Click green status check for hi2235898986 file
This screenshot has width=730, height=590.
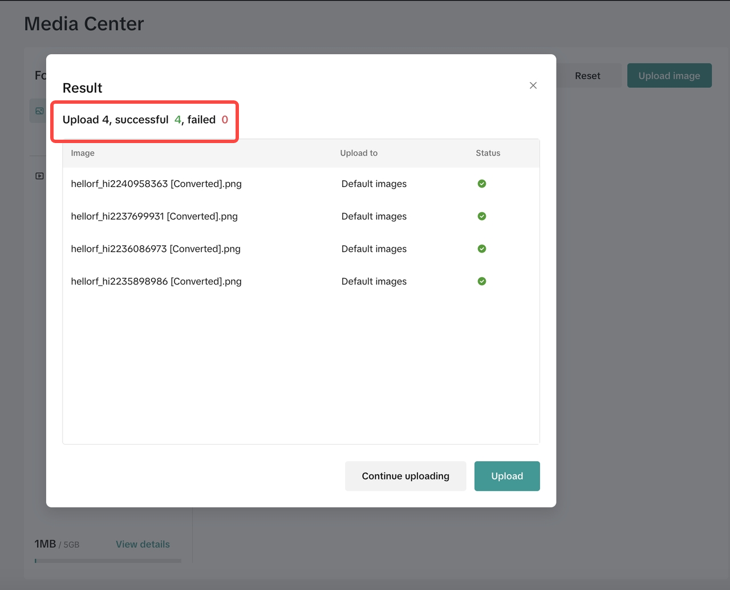(x=482, y=281)
